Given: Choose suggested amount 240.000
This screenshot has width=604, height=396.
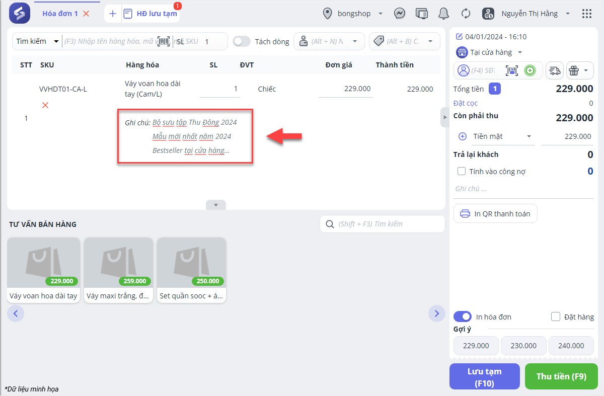Looking at the screenshot, I should (571, 346).
